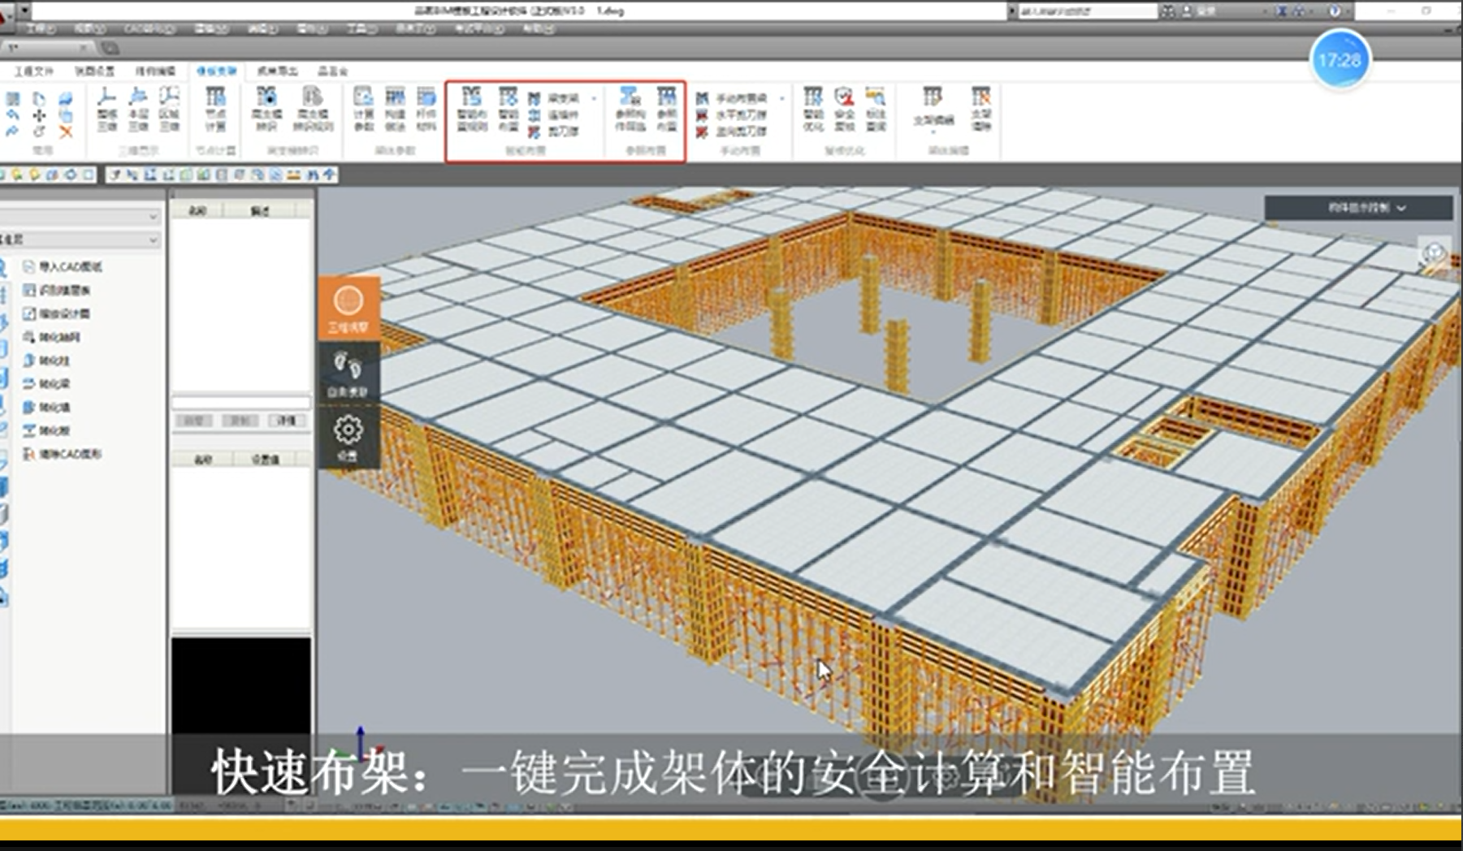
Task: Select the 模板支架 ribbon tab
Action: [x=216, y=71]
